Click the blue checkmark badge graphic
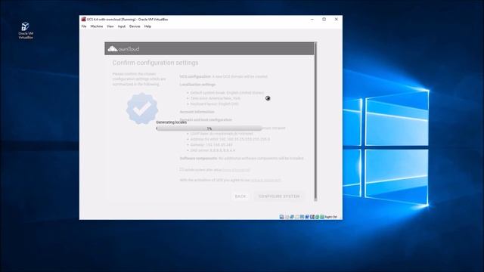484x272 pixels. pos(142,109)
